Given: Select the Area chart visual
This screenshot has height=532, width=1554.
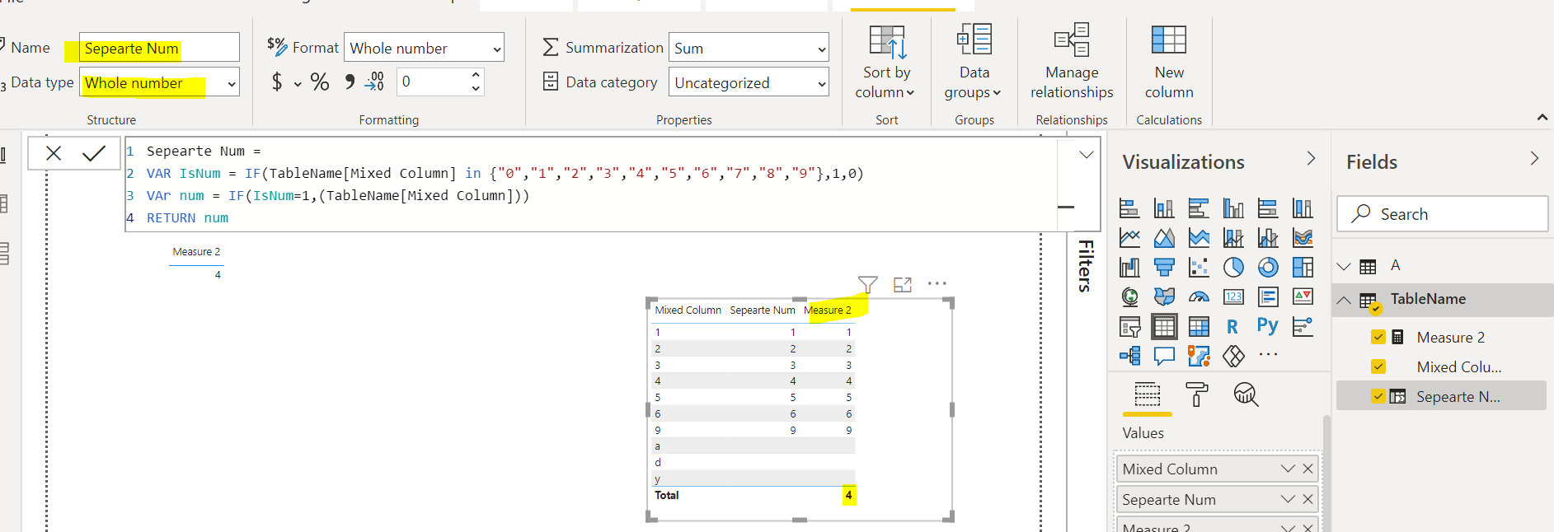Looking at the screenshot, I should pyautogui.click(x=1164, y=238).
